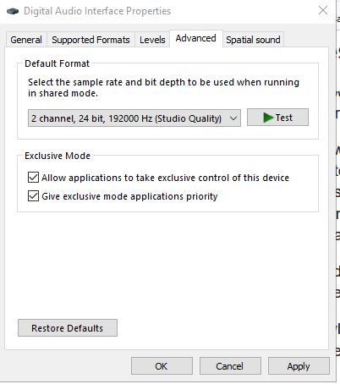Open the Supported Formats tab

(x=90, y=40)
